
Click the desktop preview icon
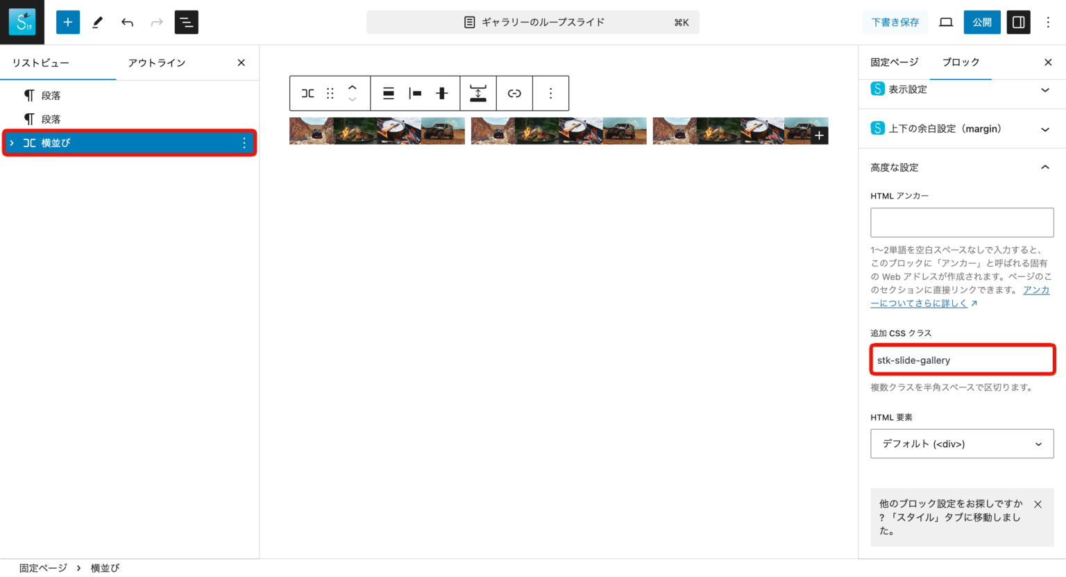coord(945,22)
